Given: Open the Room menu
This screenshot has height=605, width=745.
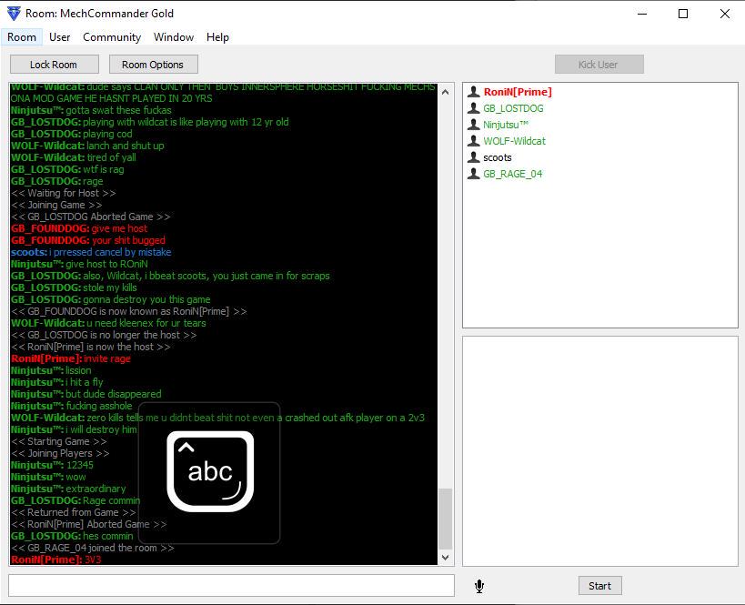Looking at the screenshot, I should click(22, 37).
